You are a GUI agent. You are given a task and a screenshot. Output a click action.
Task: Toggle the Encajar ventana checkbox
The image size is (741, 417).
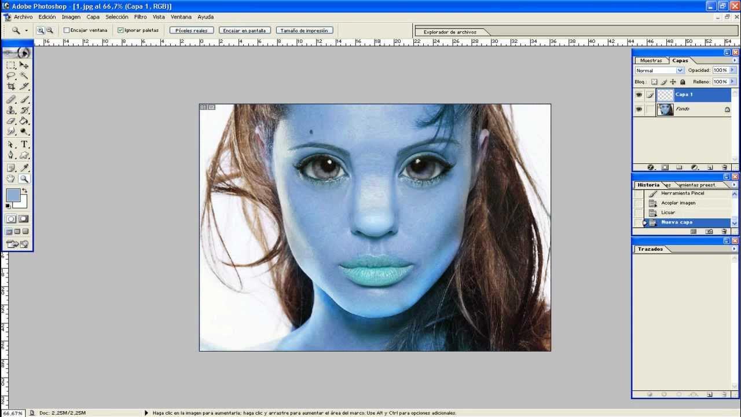coord(67,30)
